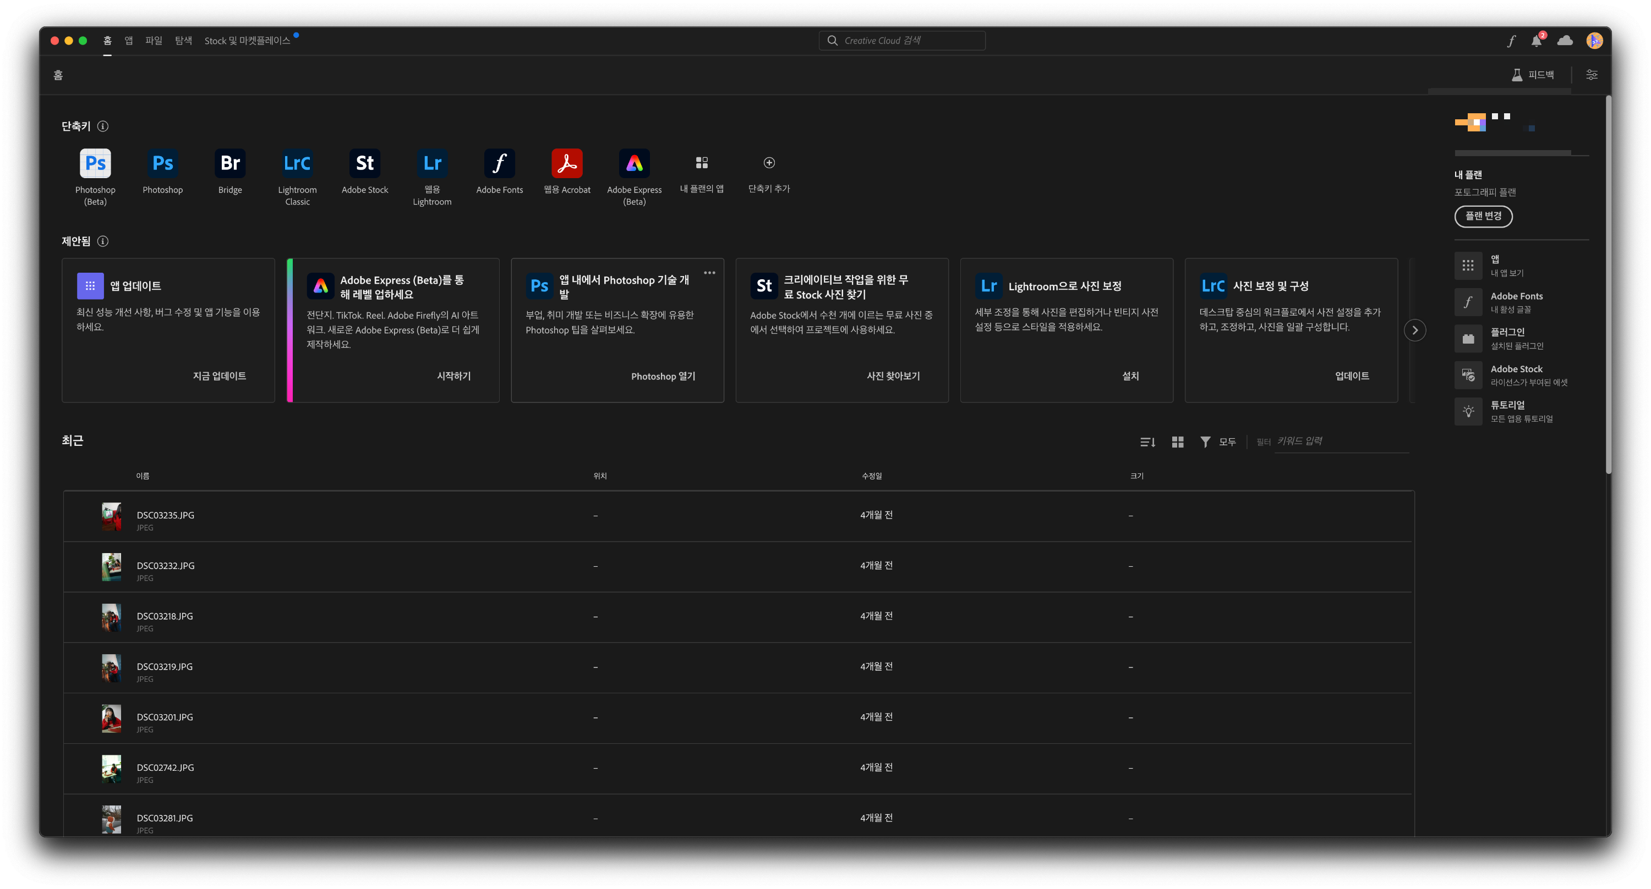This screenshot has height=889, width=1651.
Task: Click 지금 업데이트 on 앱 업데이트 card
Action: click(220, 376)
